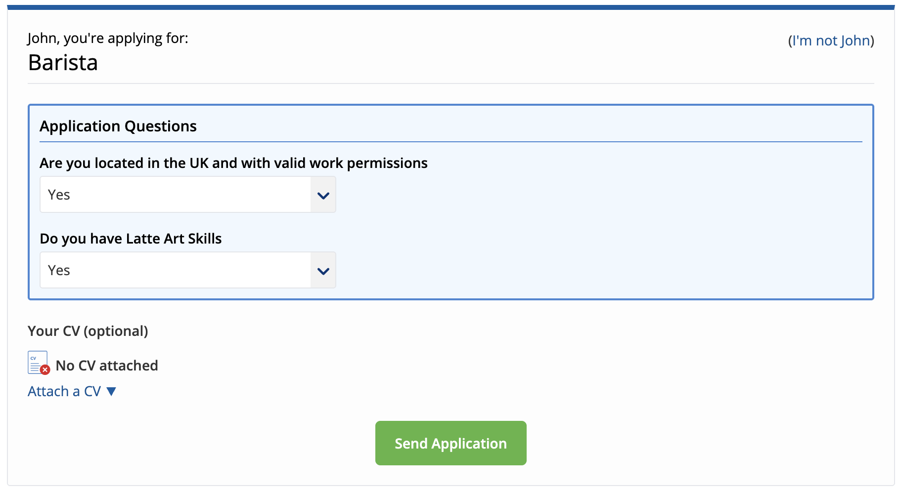
Task: Click the "No CV attached" status text
Action: tap(107, 366)
